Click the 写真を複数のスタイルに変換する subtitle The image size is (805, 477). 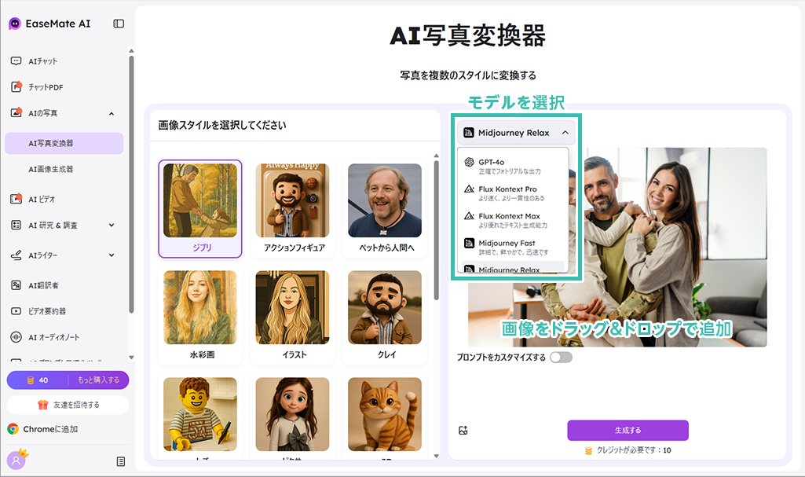pos(468,75)
